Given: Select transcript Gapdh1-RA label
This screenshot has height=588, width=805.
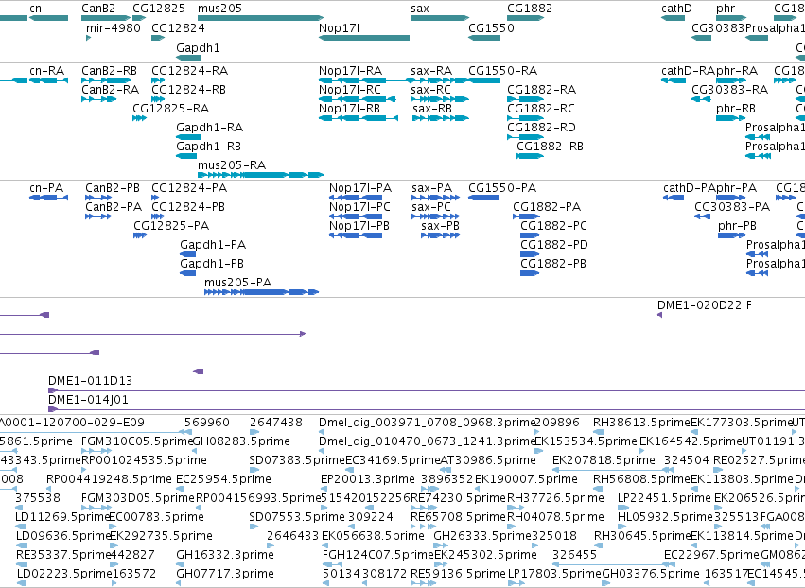Looking at the screenshot, I should [x=209, y=128].
